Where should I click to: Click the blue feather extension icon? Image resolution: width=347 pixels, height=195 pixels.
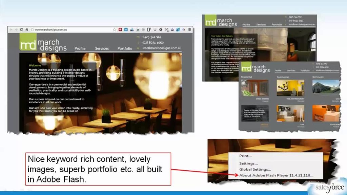(178, 29)
